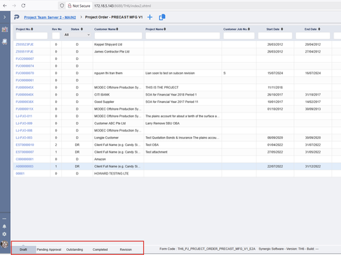Sort by Project No. column arrows
Viewport: 341px width, 255px height.
click(x=32, y=29)
